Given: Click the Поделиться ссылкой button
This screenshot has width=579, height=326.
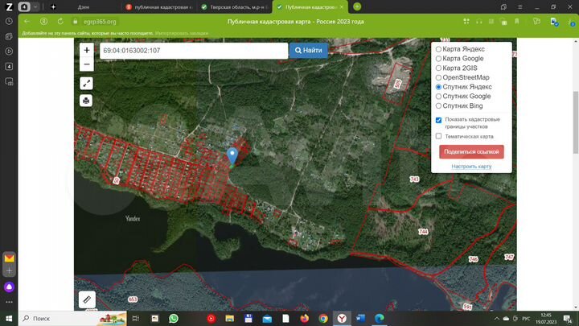Looking at the screenshot, I should [471, 151].
